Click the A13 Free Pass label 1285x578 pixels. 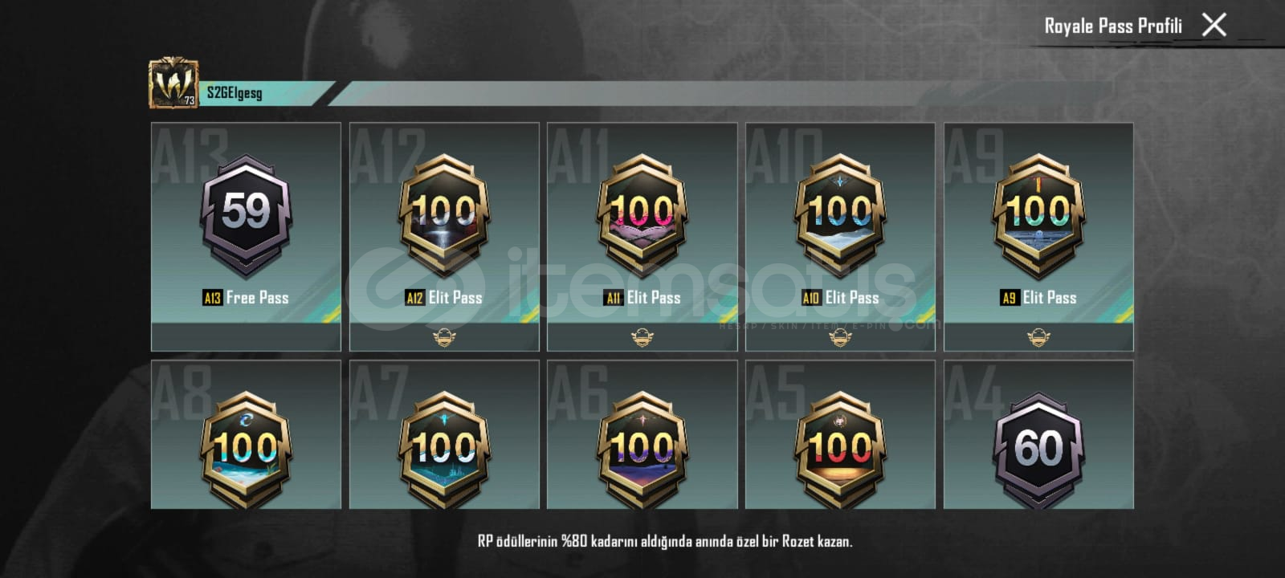(246, 298)
